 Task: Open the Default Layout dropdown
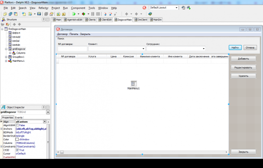tap(176, 8)
